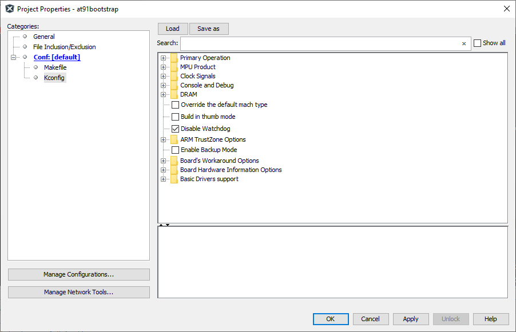Image resolution: width=516 pixels, height=332 pixels.
Task: Uncheck the Disable Watchdog checkbox
Action: tap(176, 129)
